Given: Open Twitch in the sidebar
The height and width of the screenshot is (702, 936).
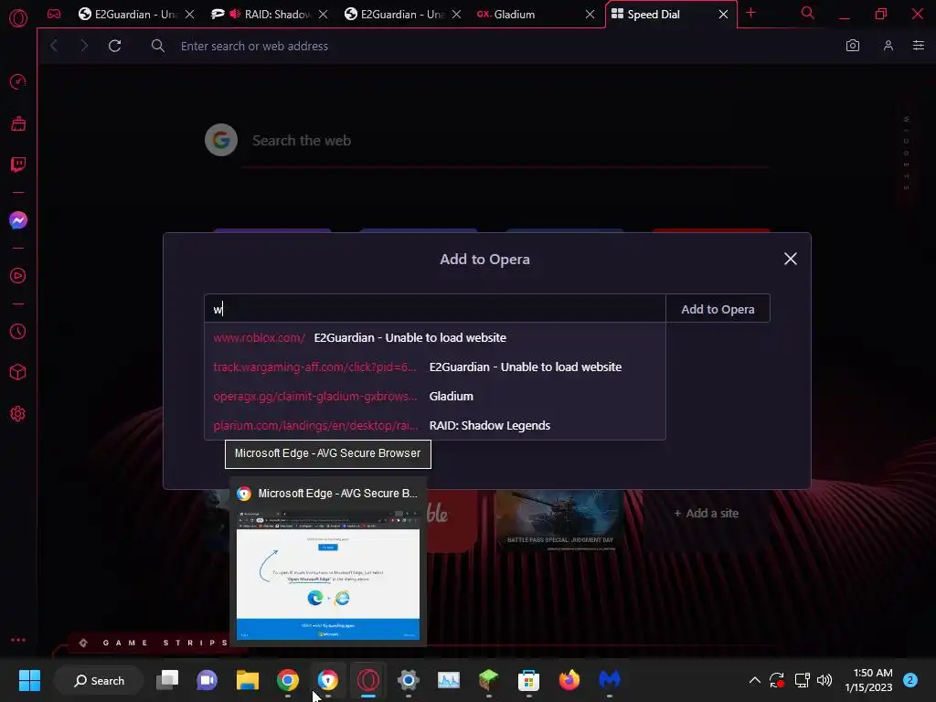Looking at the screenshot, I should click(x=18, y=165).
